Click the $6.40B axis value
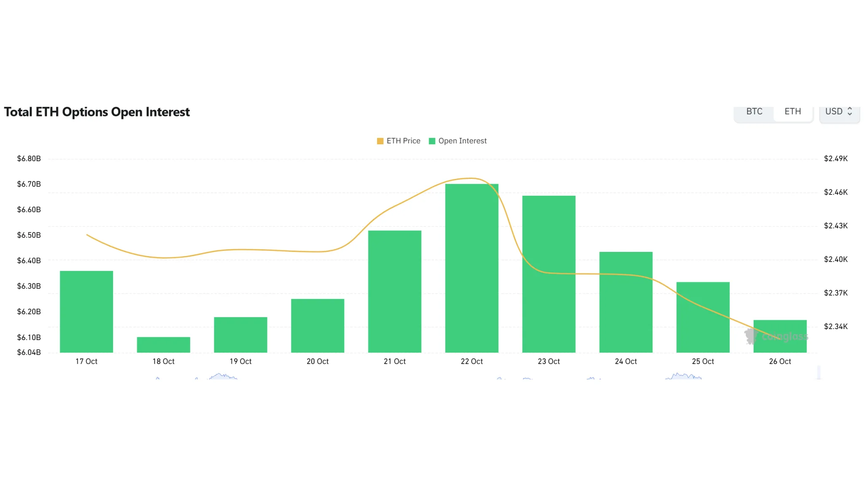 29,261
